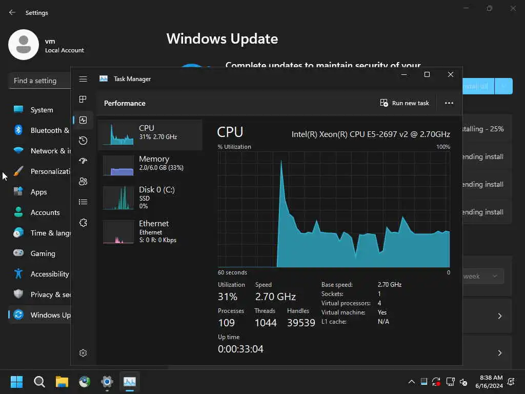
Task: Open Details page icon in Task Manager
Action: click(83, 202)
